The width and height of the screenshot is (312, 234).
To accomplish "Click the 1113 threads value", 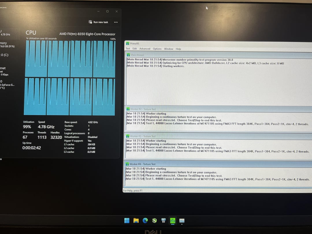I will pyautogui.click(x=42, y=137).
